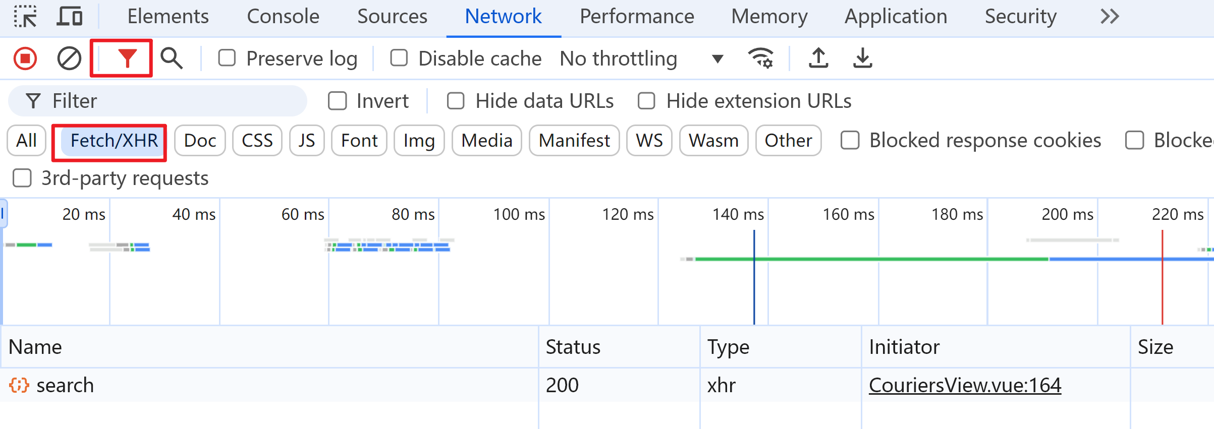Export HAR with download icon
This screenshot has width=1214, height=429.
click(862, 58)
